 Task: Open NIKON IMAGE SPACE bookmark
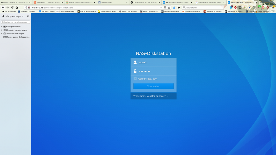pyautogui.click(x=87, y=11)
